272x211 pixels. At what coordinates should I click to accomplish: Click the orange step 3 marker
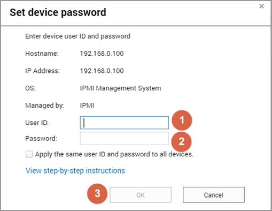click(x=97, y=193)
